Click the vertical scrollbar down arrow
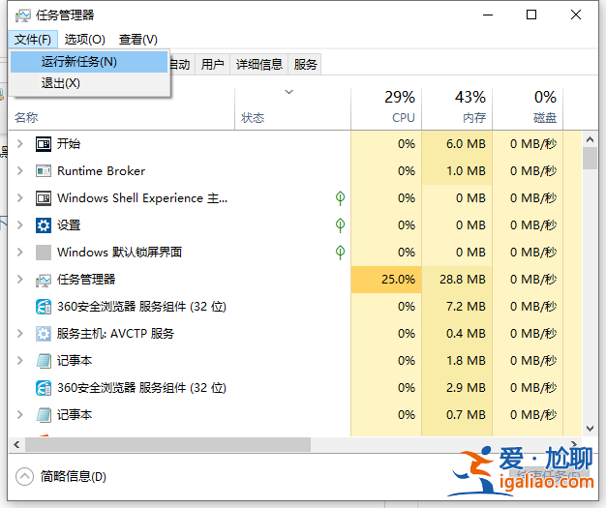Viewport: 606px width, 508px height. coord(590,428)
